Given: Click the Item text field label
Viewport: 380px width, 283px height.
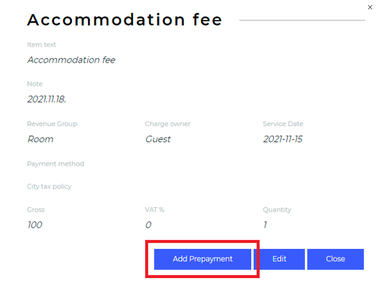Looking at the screenshot, I should click(42, 45).
